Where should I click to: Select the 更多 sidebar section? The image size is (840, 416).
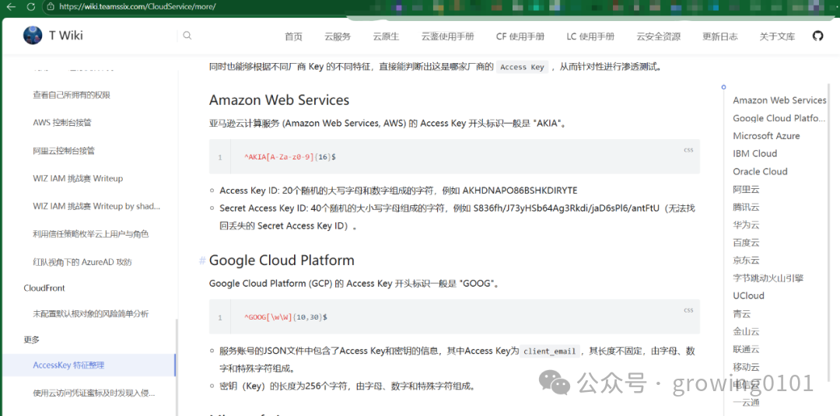(32, 340)
